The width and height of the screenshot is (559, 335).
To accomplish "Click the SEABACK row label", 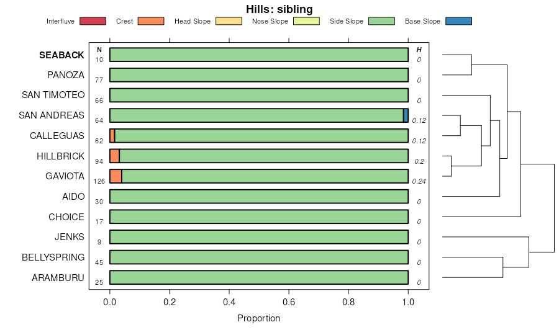I will (61, 55).
